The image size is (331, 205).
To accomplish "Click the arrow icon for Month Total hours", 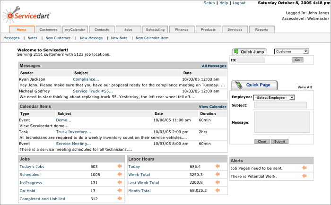I will 218,190.
